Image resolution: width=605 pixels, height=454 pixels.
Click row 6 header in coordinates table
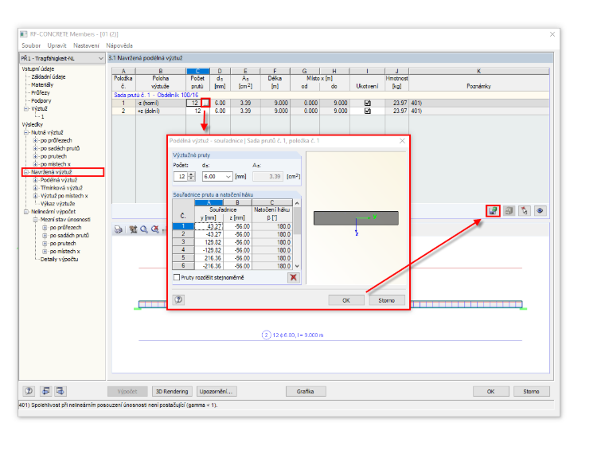(183, 266)
